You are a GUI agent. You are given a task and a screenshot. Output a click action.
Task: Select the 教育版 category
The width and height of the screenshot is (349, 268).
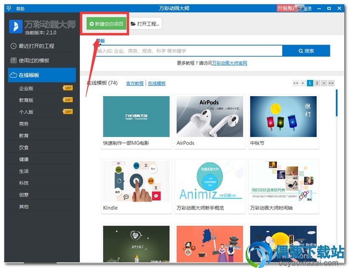click(26, 100)
